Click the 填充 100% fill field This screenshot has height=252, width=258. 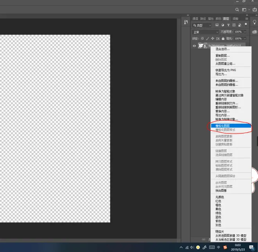(x=238, y=38)
